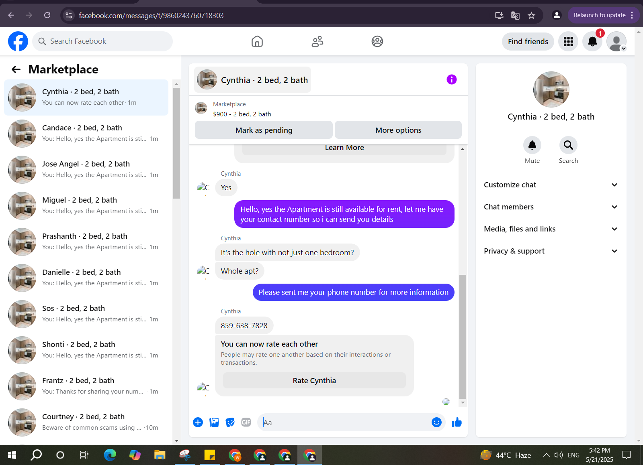
Task: Send a thumbs up like
Action: tap(457, 422)
